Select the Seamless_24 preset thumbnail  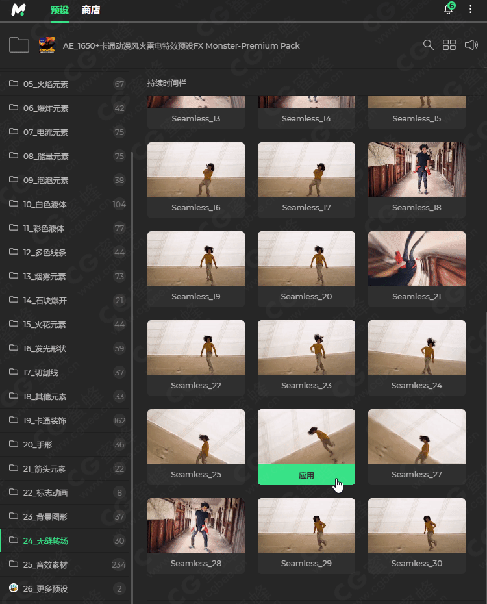[417, 348]
